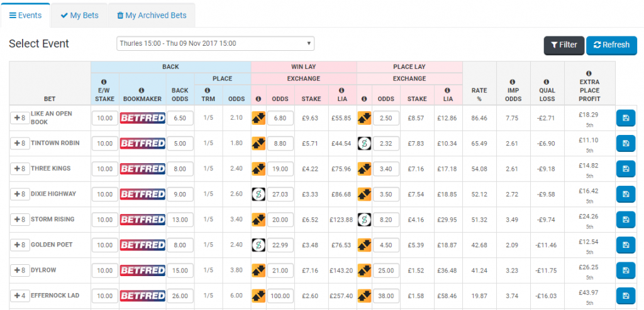Open Smarkets win lay for GOLDEN POET
Screen dimensions: 644x310
(x=258, y=245)
